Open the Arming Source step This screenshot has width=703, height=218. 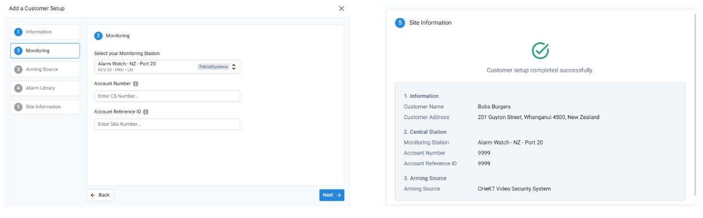point(45,70)
